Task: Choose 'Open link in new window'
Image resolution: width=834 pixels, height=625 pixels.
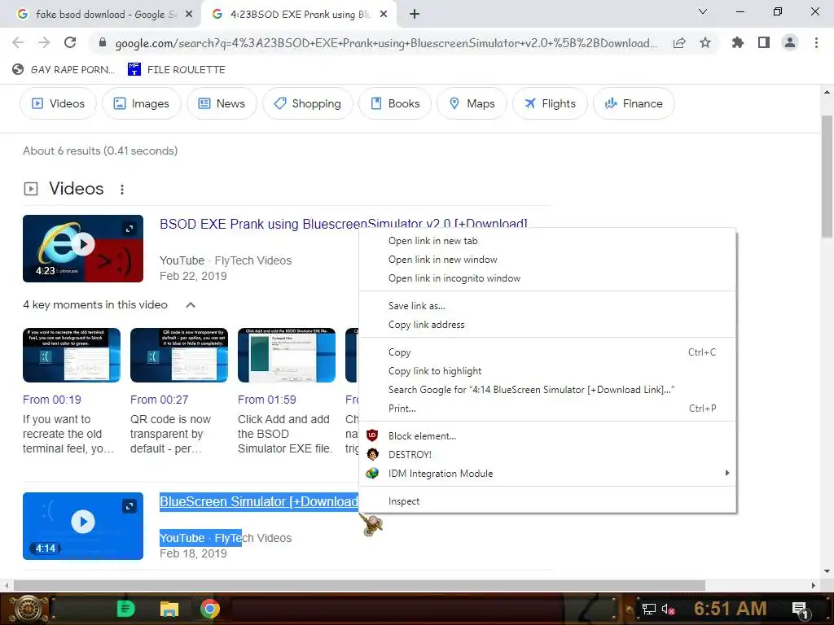Action: [548, 260]
